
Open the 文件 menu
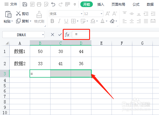[x=11, y=4]
